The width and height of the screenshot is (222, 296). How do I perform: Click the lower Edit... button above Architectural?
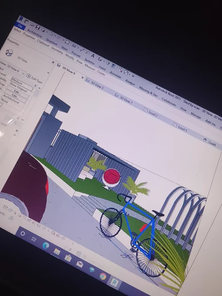tap(15, 96)
